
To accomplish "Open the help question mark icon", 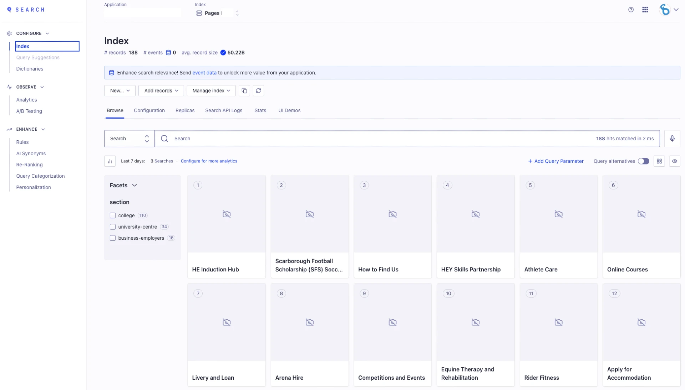I will pyautogui.click(x=631, y=10).
